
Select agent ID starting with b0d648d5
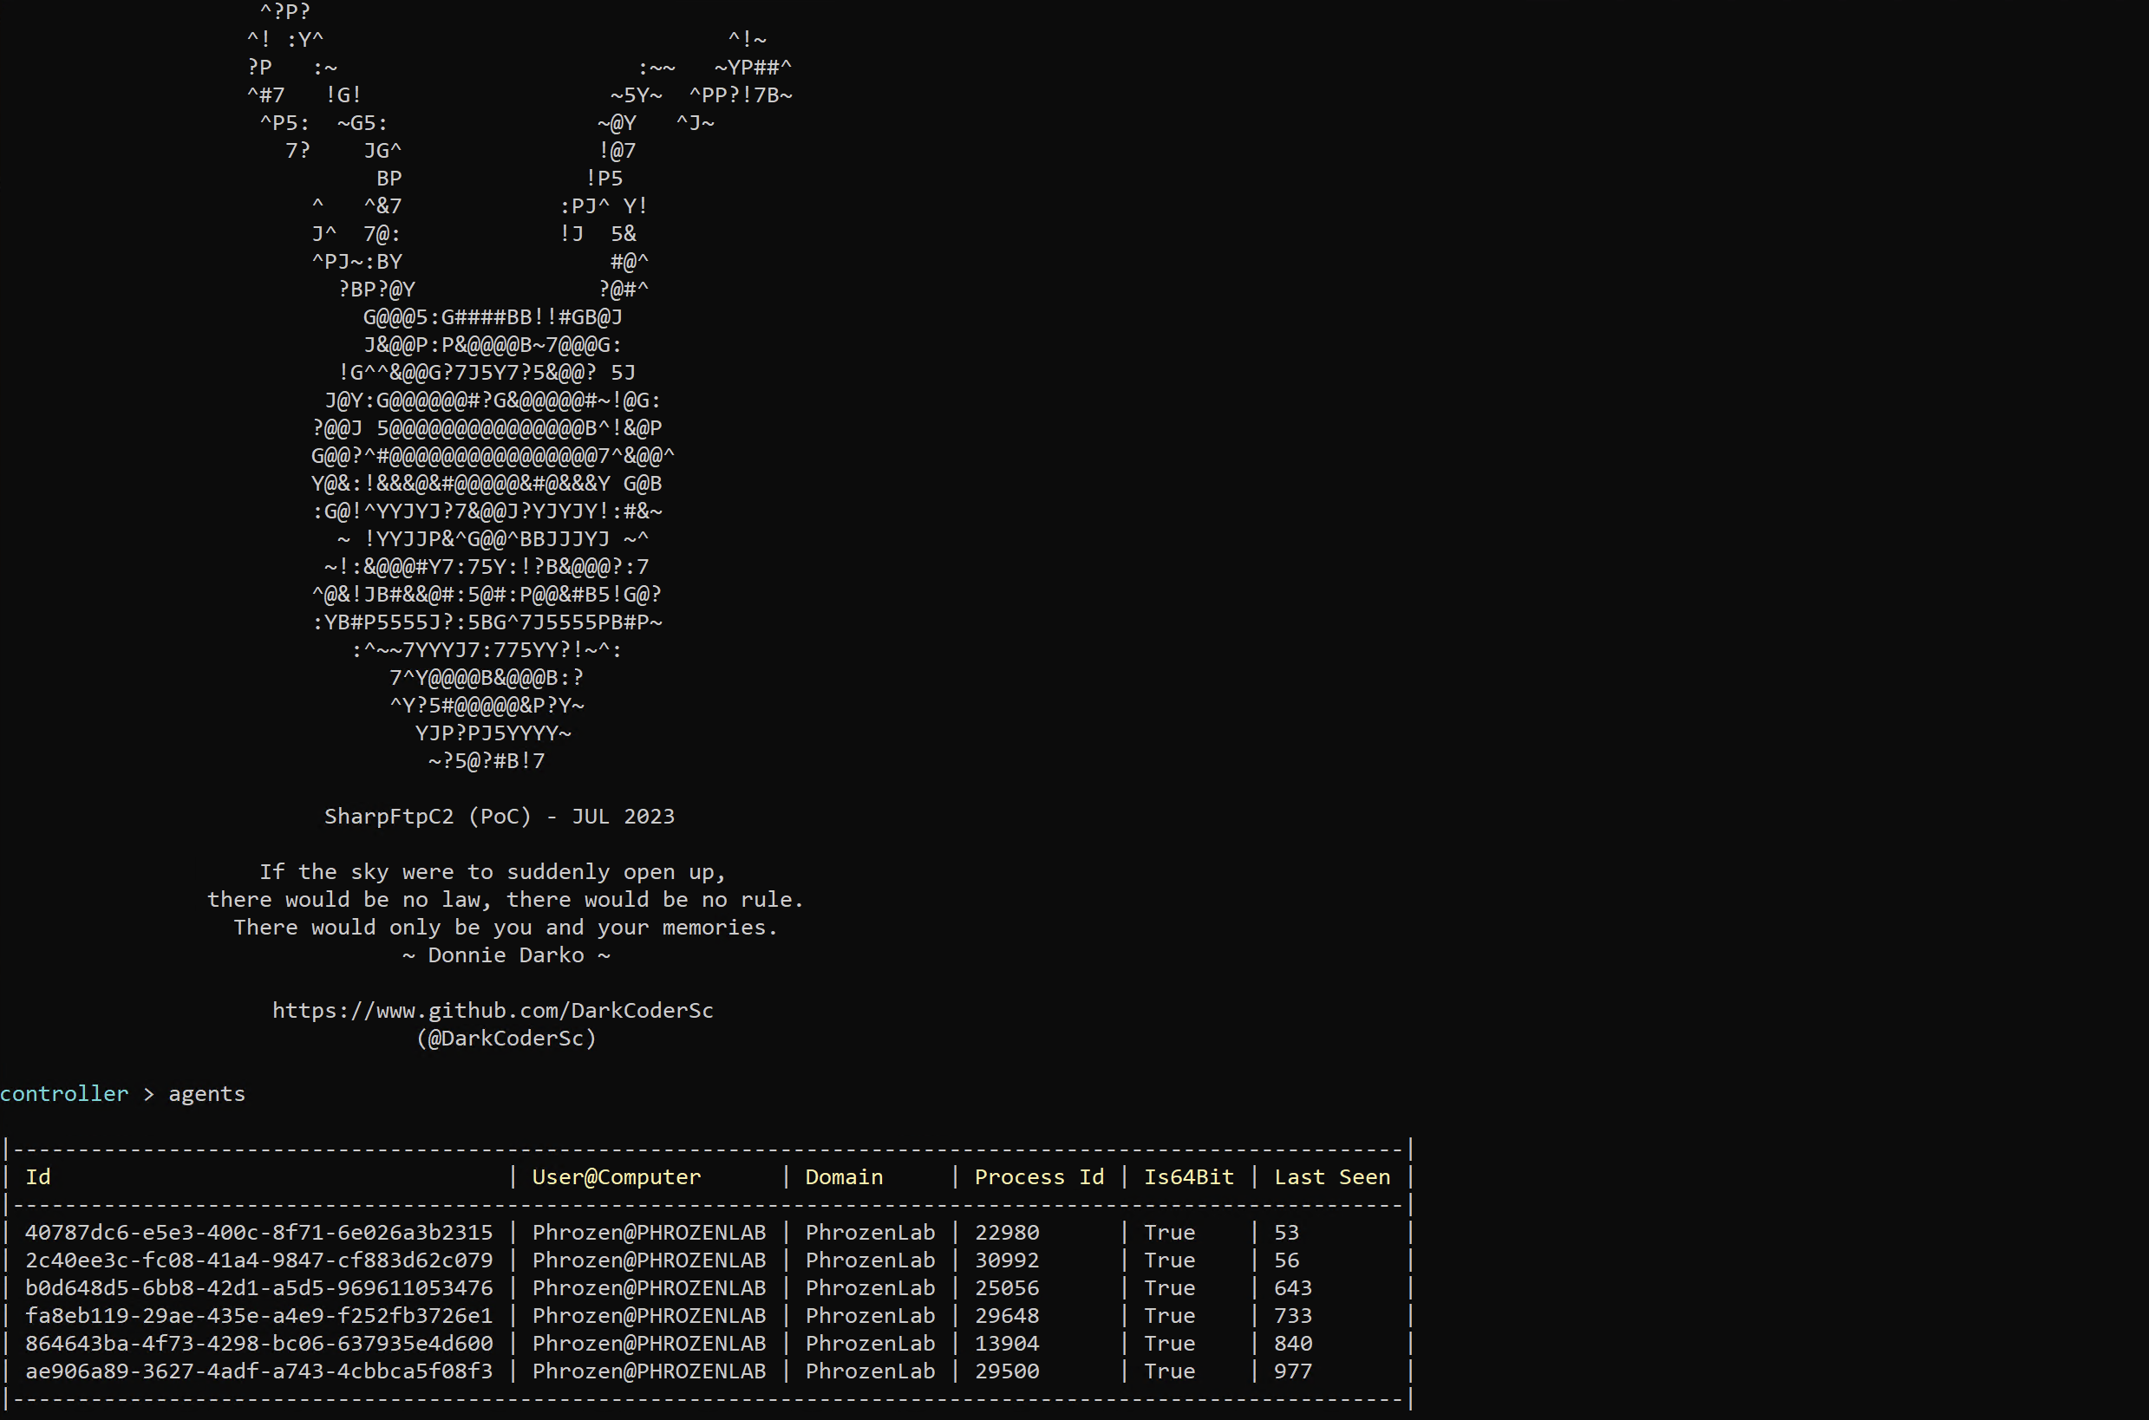259,1287
